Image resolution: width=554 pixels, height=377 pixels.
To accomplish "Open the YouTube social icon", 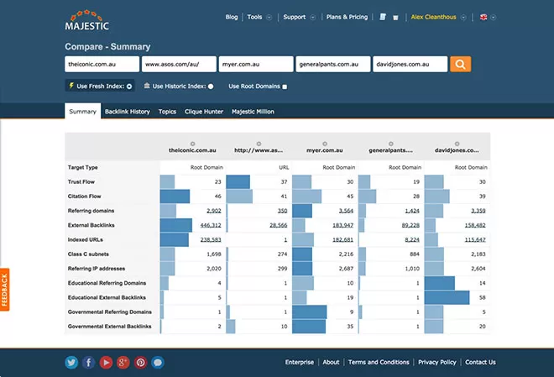I will [x=106, y=363].
